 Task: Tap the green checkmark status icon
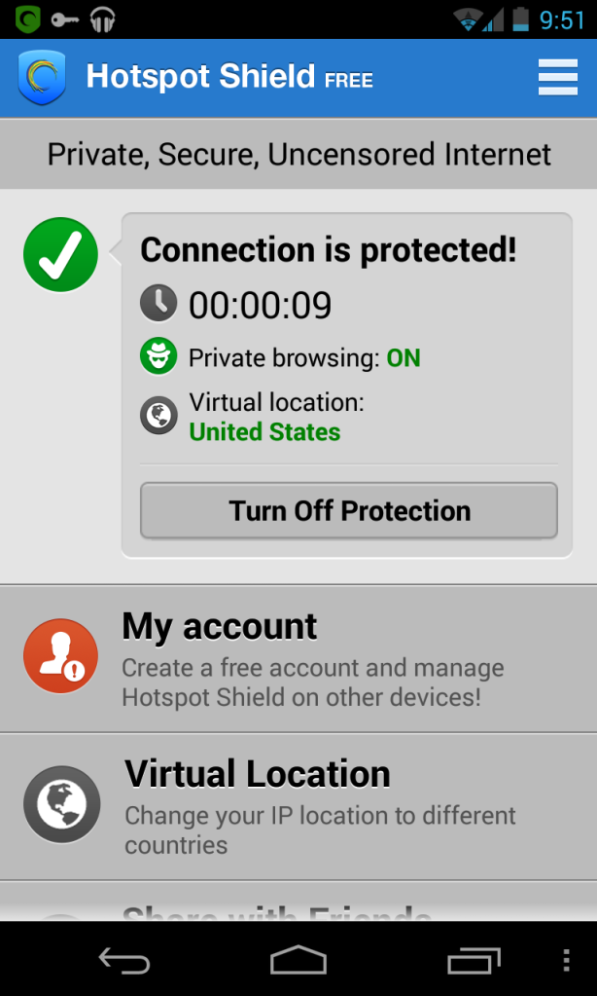[60, 255]
